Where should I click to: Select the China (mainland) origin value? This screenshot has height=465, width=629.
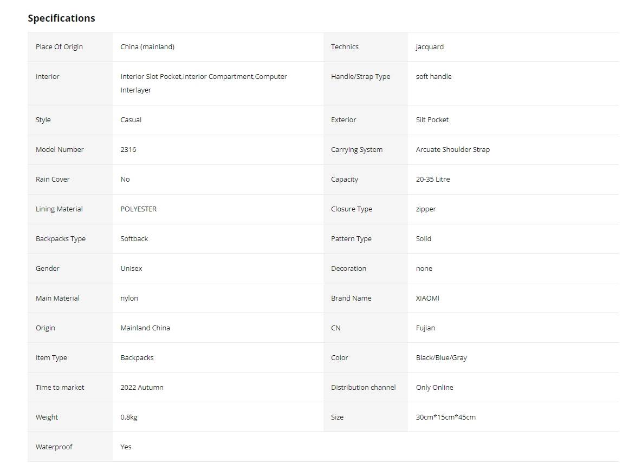147,47
